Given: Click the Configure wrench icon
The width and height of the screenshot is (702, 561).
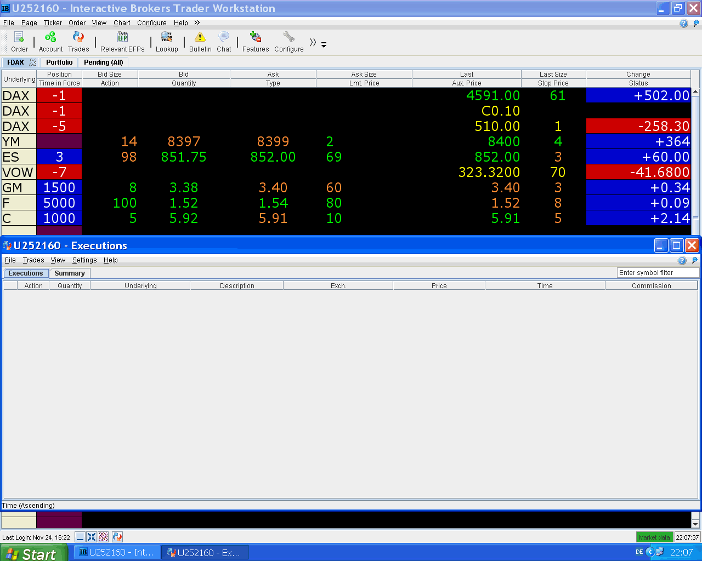Looking at the screenshot, I should [x=289, y=42].
